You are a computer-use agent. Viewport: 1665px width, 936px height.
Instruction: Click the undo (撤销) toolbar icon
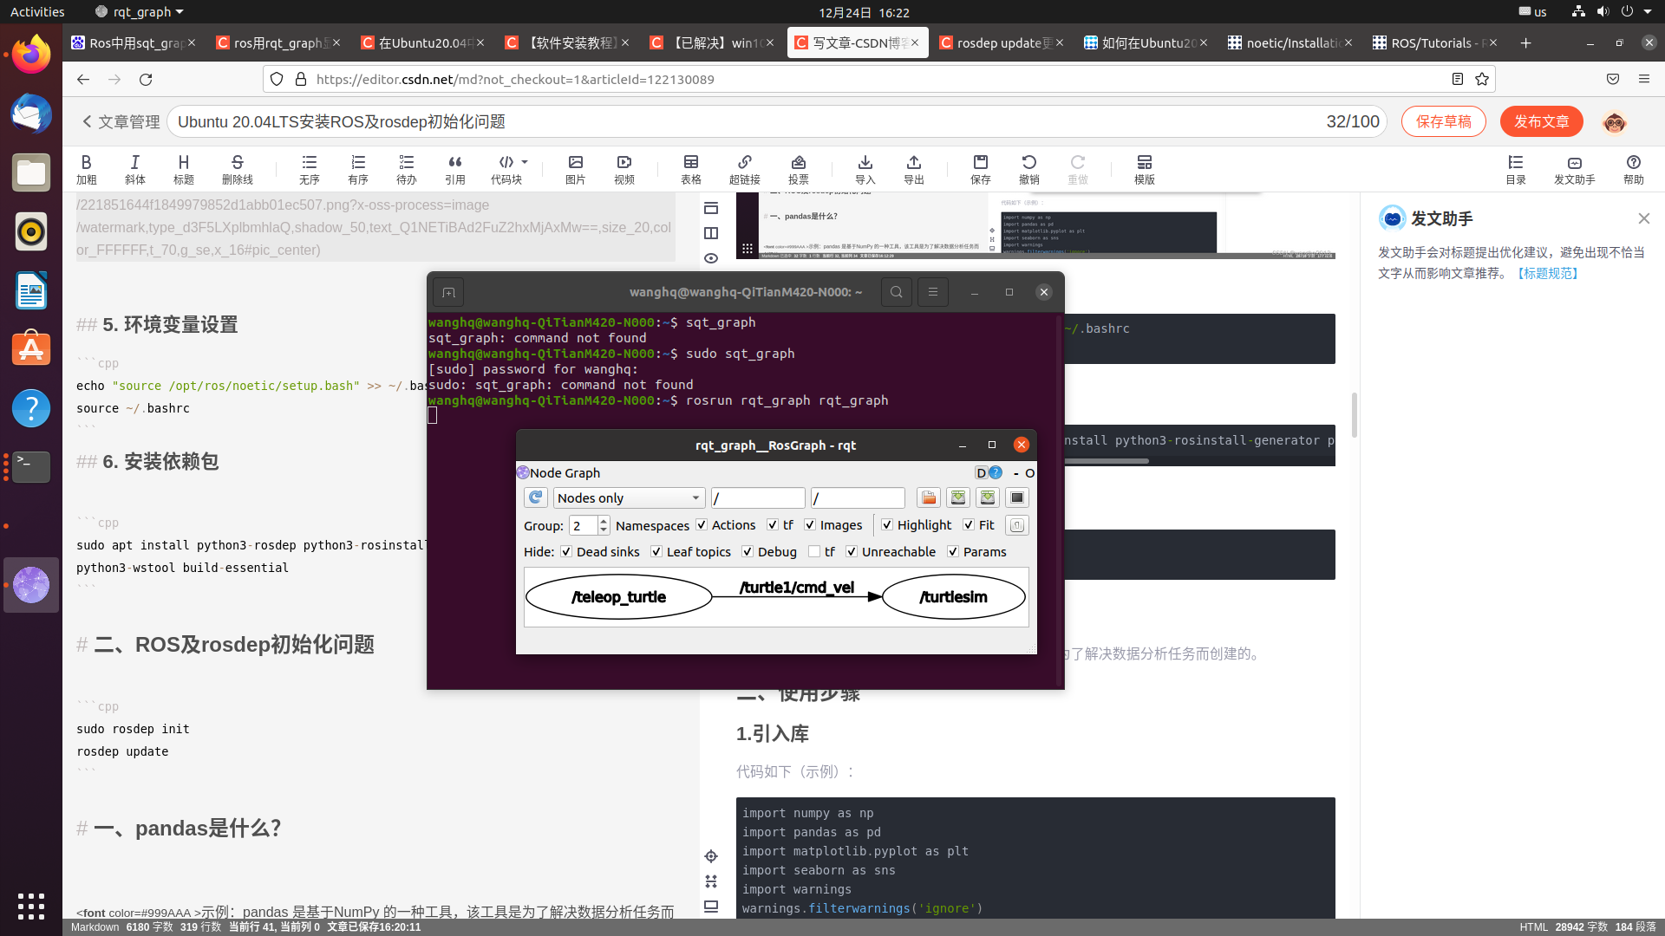coord(1028,168)
